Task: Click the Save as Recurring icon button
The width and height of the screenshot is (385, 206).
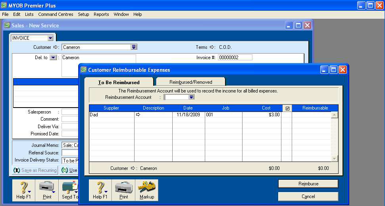Action: coord(35,170)
